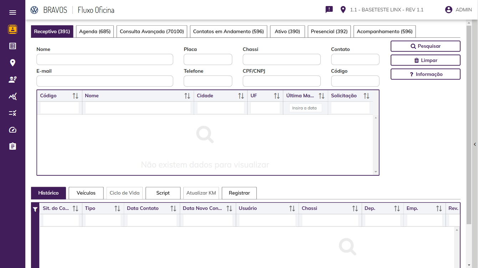Toggle sorting on the Usuário column
Screen dimensions: 478x268
coord(292,208)
